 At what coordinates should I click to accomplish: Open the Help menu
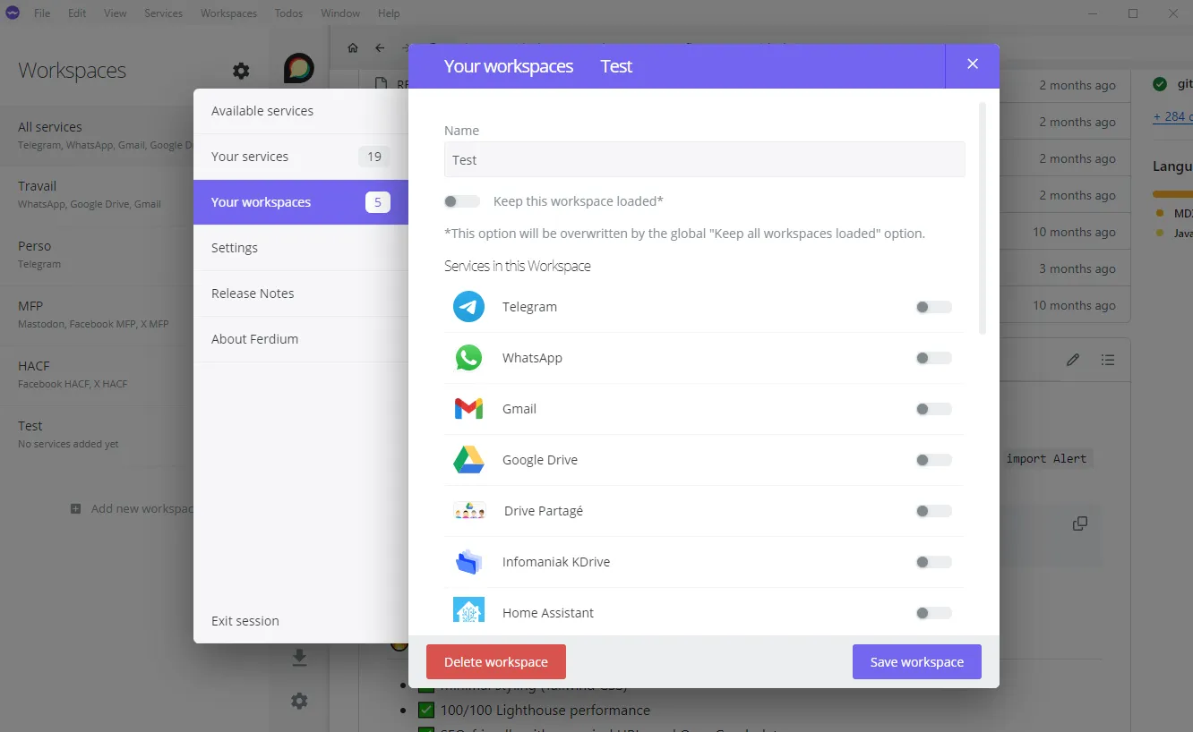389,13
